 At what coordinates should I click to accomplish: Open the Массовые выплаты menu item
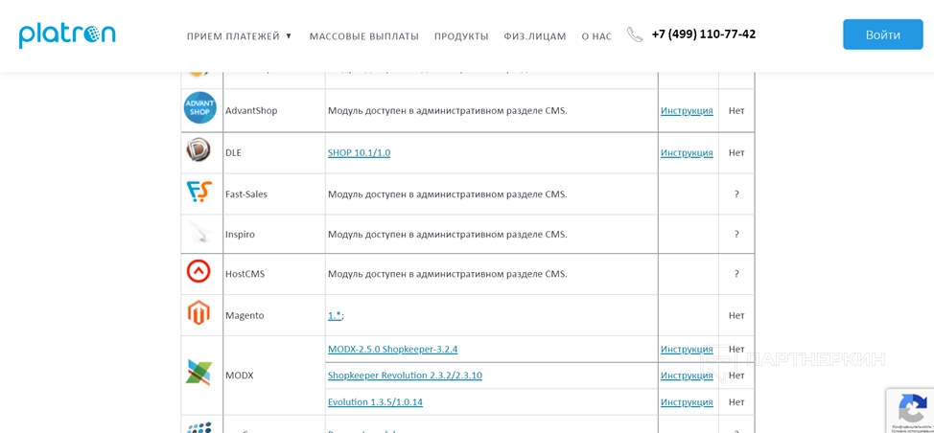point(363,36)
